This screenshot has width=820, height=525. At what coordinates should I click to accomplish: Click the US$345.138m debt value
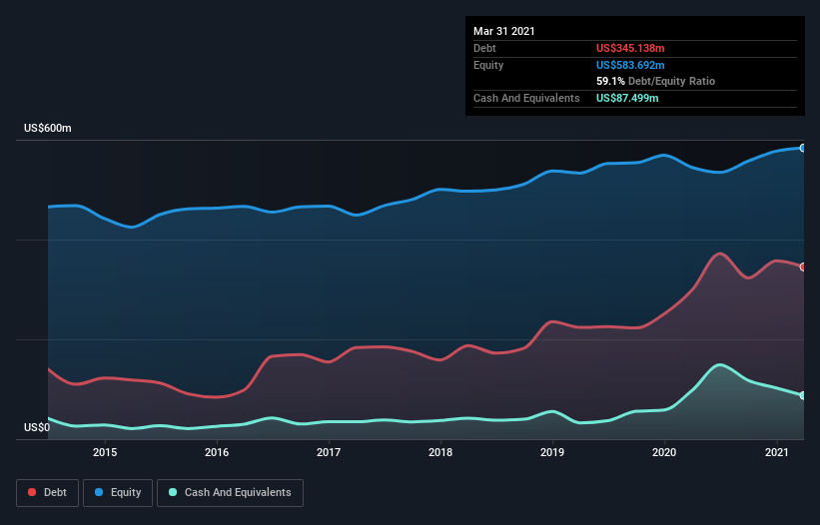630,48
